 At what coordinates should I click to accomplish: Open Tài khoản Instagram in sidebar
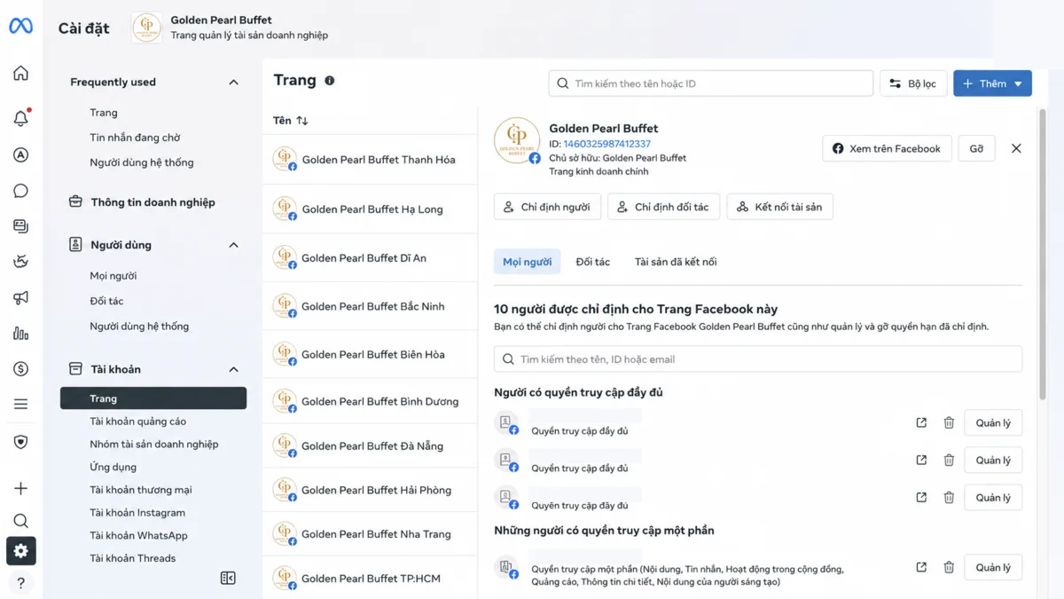pyautogui.click(x=137, y=513)
